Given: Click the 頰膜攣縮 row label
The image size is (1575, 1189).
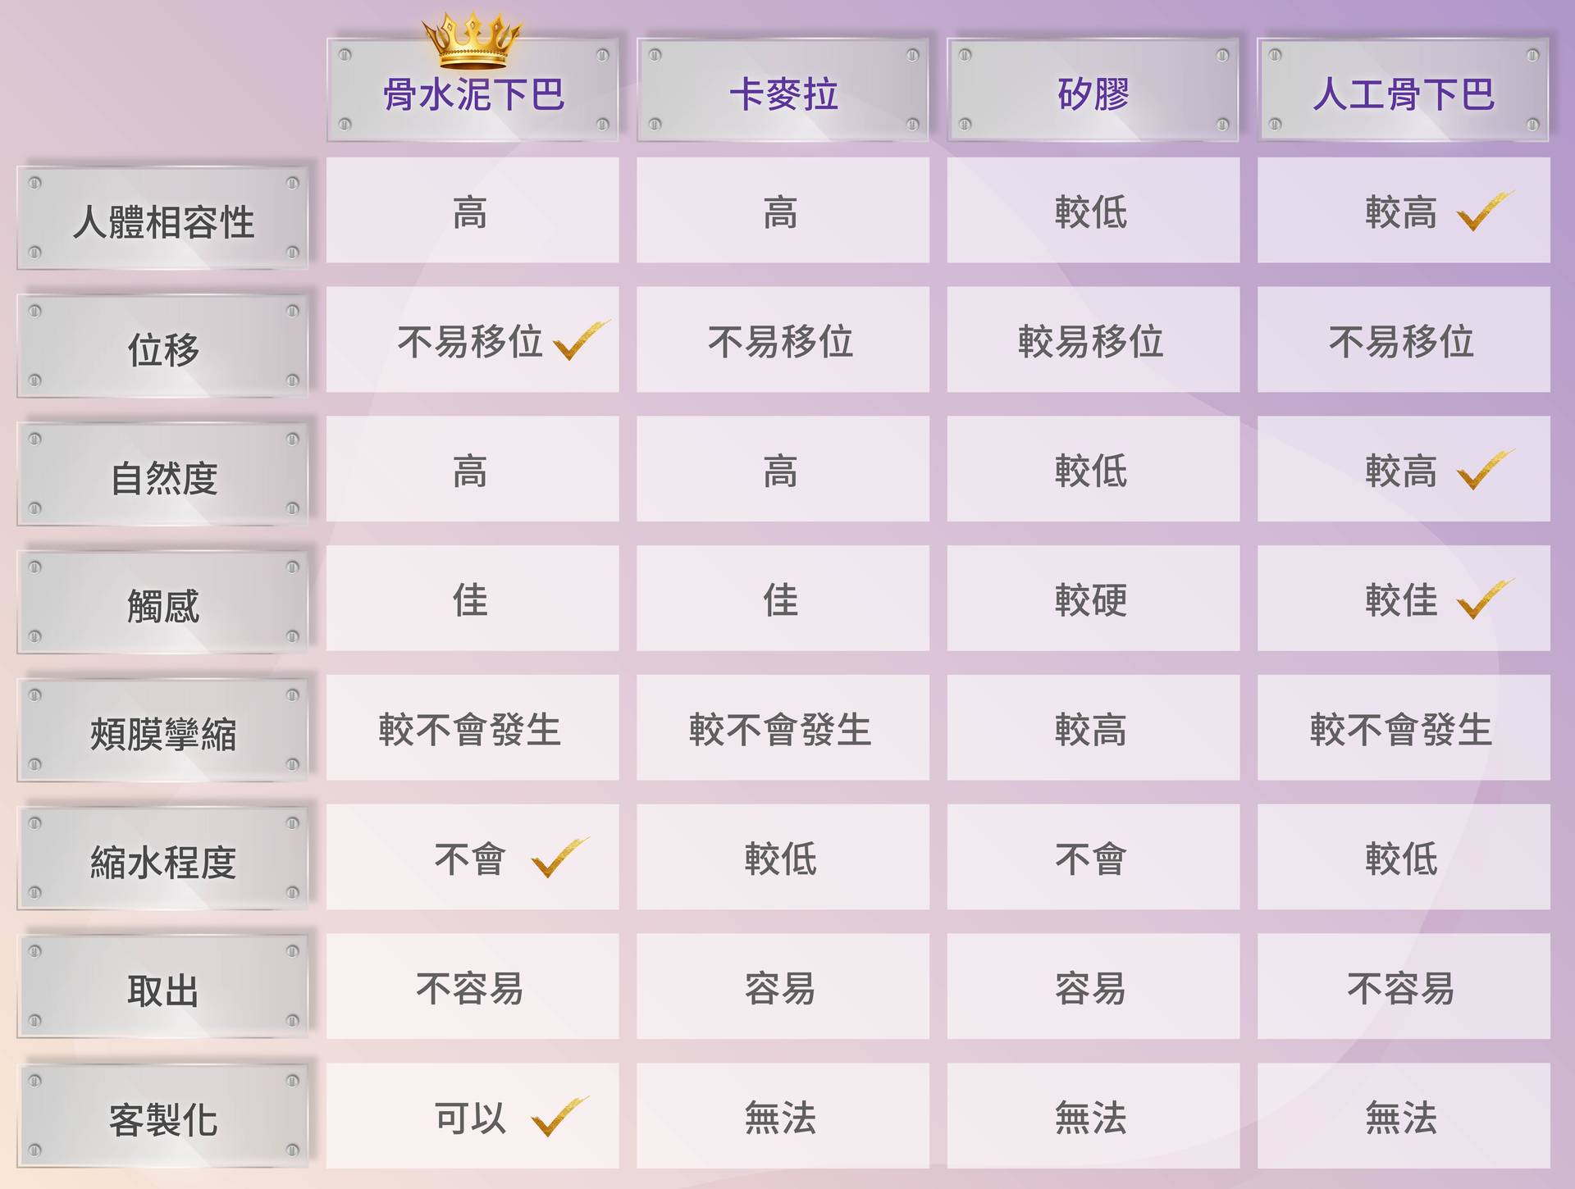Looking at the screenshot, I should (x=163, y=732).
